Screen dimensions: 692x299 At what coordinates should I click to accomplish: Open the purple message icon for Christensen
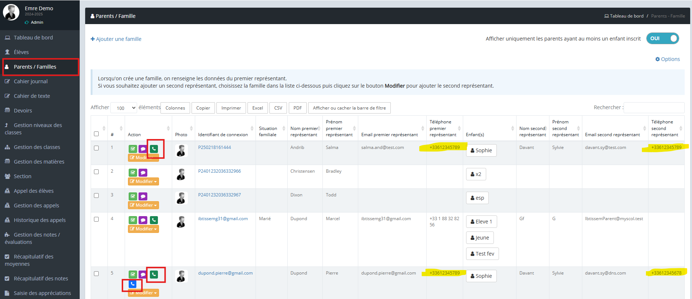click(143, 173)
